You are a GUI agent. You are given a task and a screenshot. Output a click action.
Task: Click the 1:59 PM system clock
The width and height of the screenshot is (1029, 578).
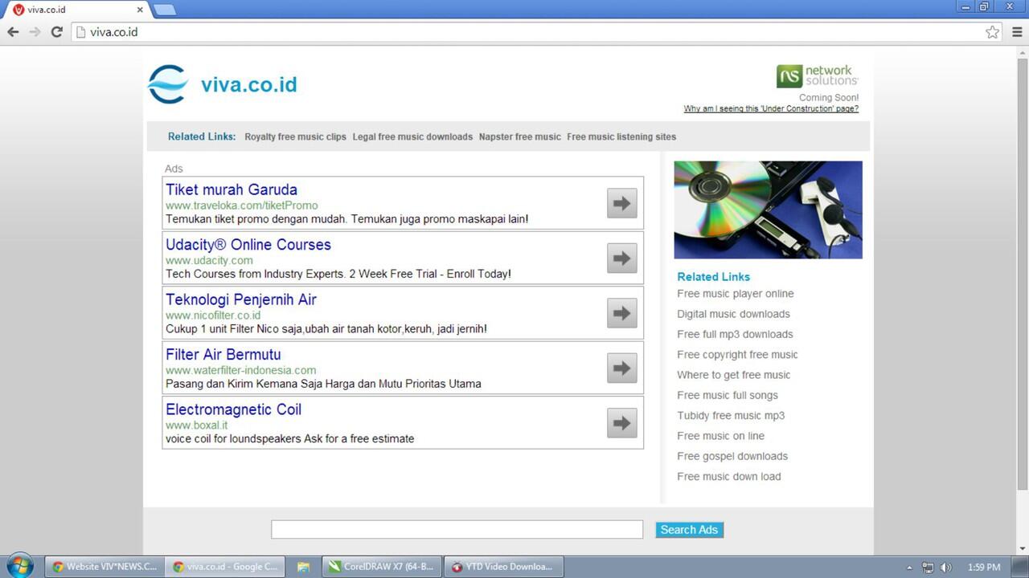tap(984, 567)
